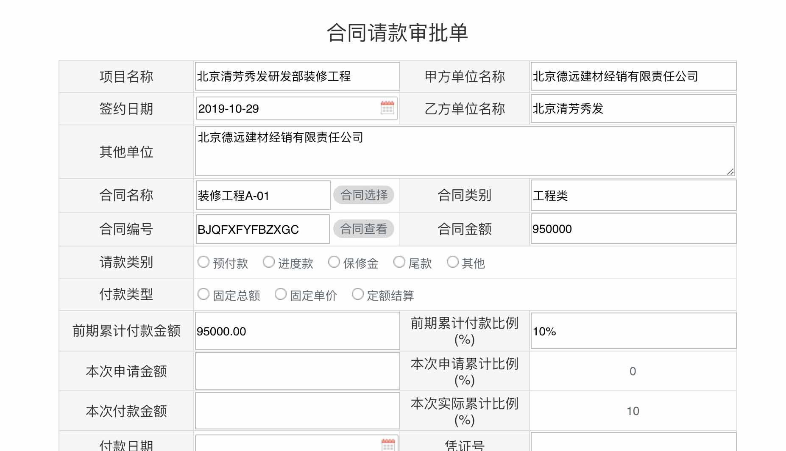The width and height of the screenshot is (786, 451).
Task: Select the 预付款 payment request type
Action: pyautogui.click(x=203, y=262)
